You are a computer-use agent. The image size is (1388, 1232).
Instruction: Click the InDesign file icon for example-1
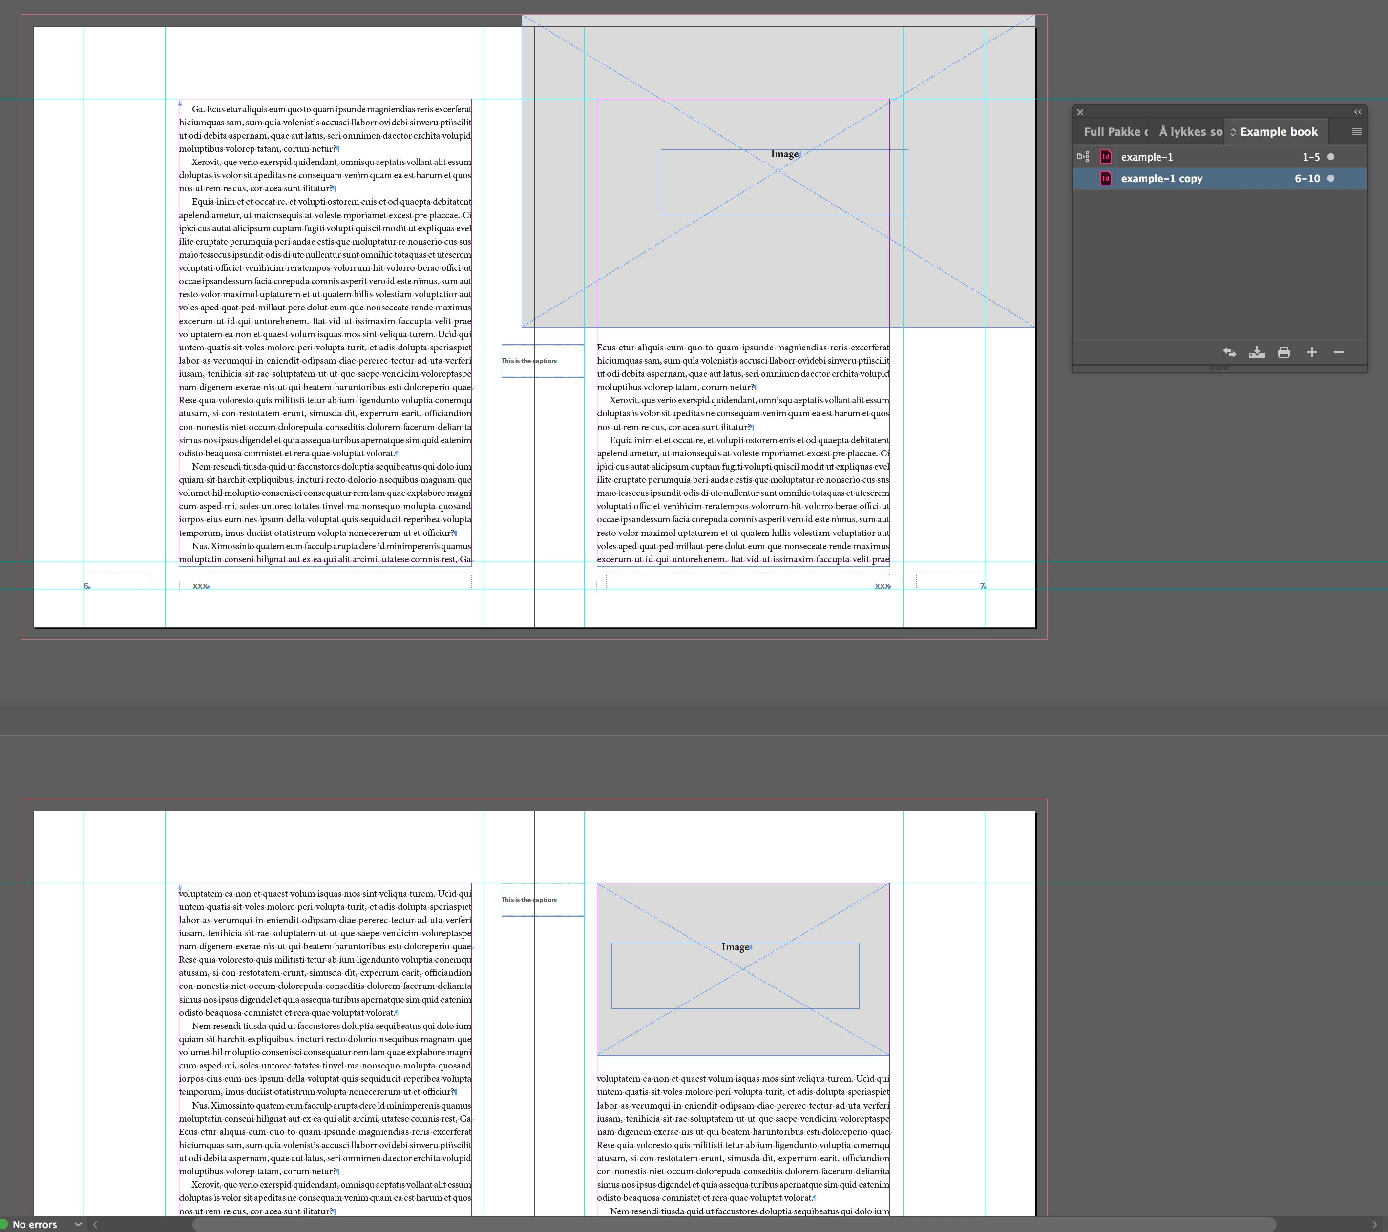[1106, 157]
